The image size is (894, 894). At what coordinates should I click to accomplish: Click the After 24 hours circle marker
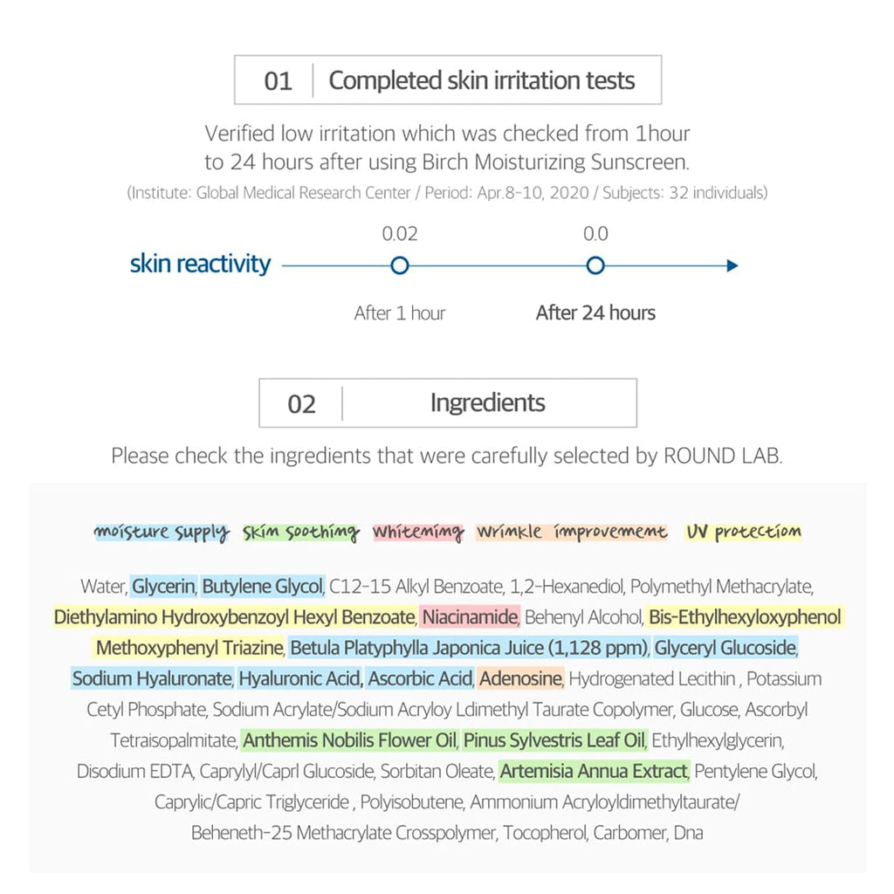coord(595,265)
